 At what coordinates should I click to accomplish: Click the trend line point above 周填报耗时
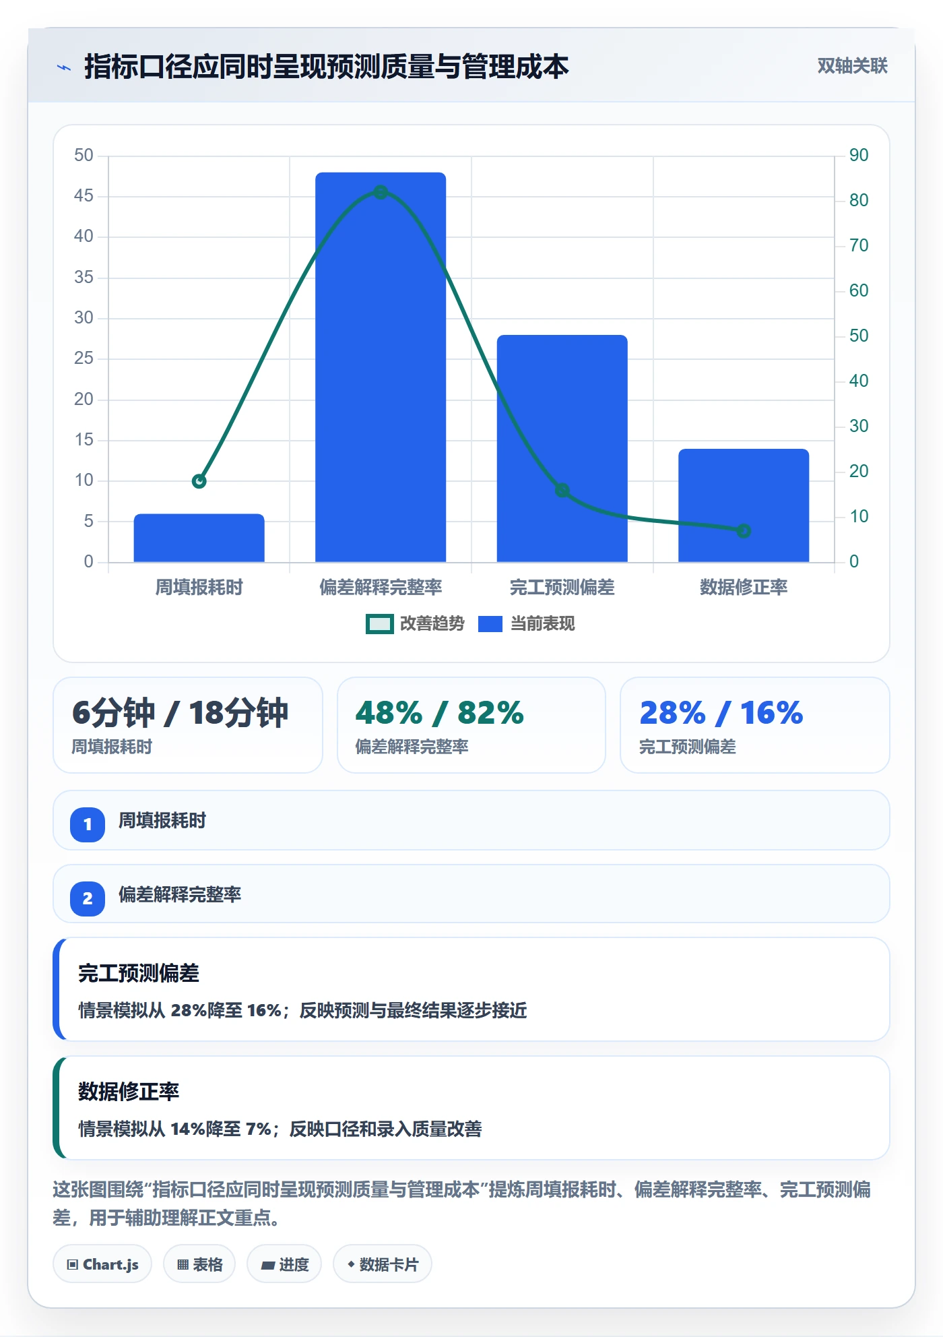[199, 481]
